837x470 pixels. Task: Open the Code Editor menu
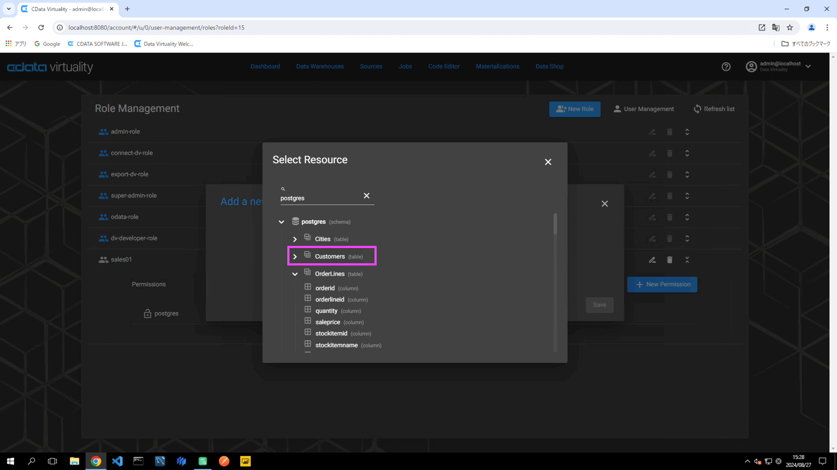444,67
